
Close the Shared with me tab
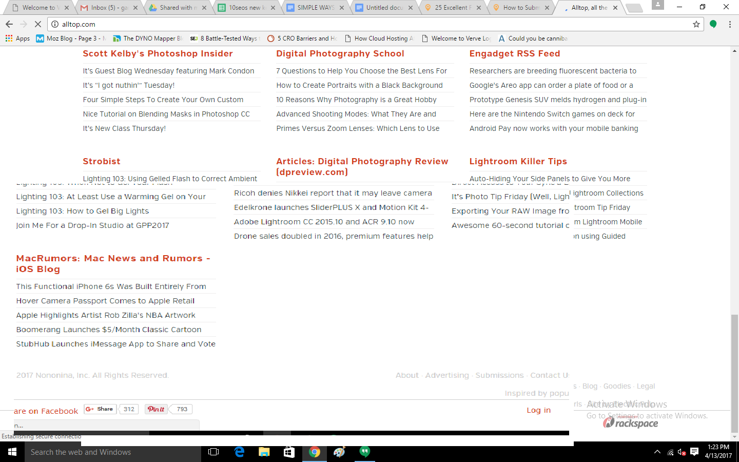[204, 8]
